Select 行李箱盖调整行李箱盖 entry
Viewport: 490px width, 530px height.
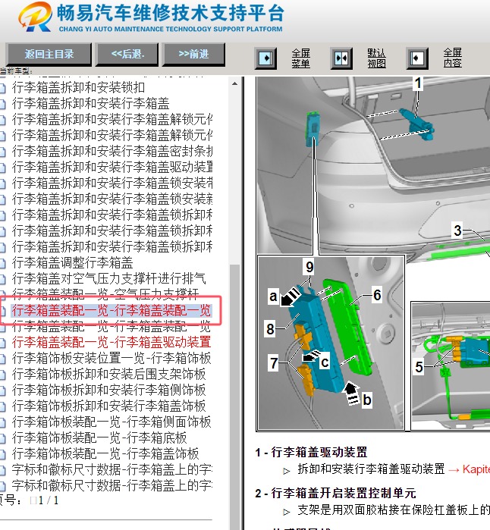coord(72,262)
